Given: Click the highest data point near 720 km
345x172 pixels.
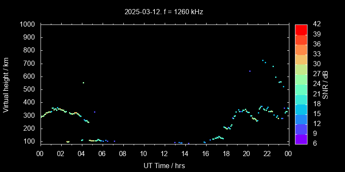Looking at the screenshot, I should [263, 61].
